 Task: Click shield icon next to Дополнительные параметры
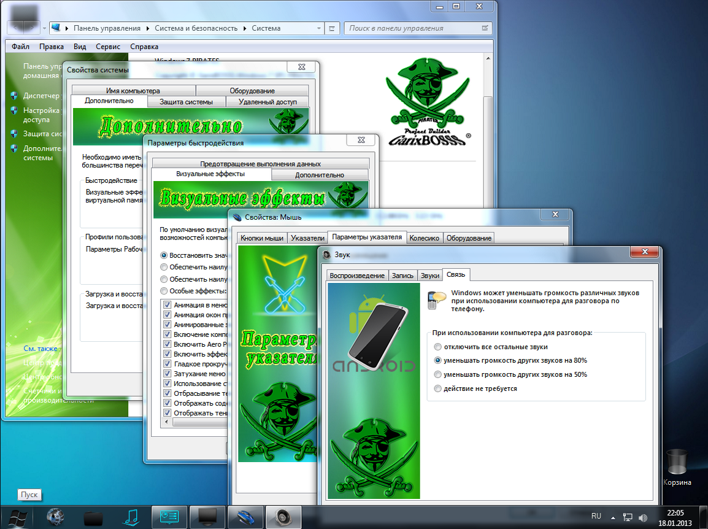click(x=15, y=149)
